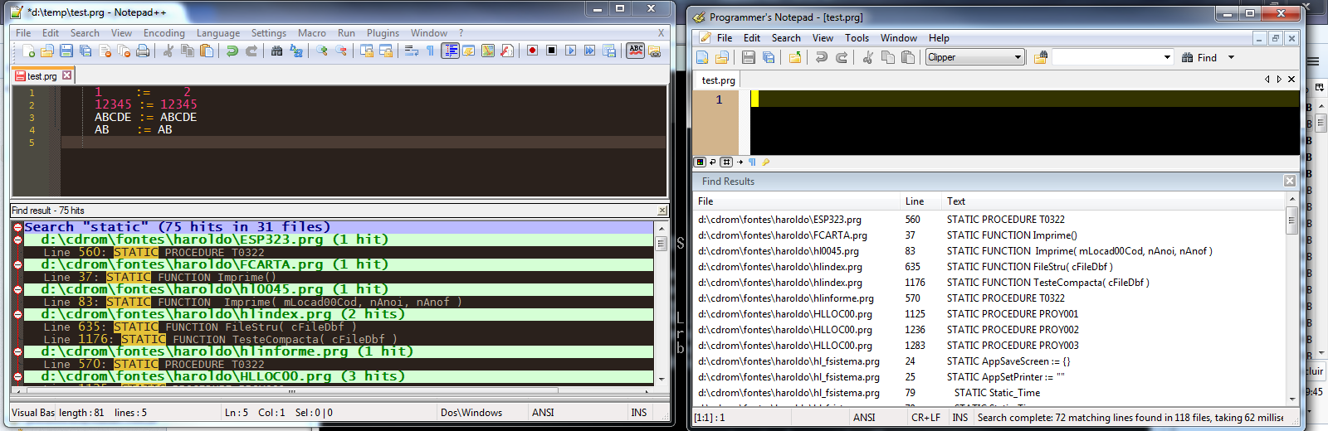Click the New file icon in Programmer's Notepad
The height and width of the screenshot is (431, 1328).
point(702,57)
